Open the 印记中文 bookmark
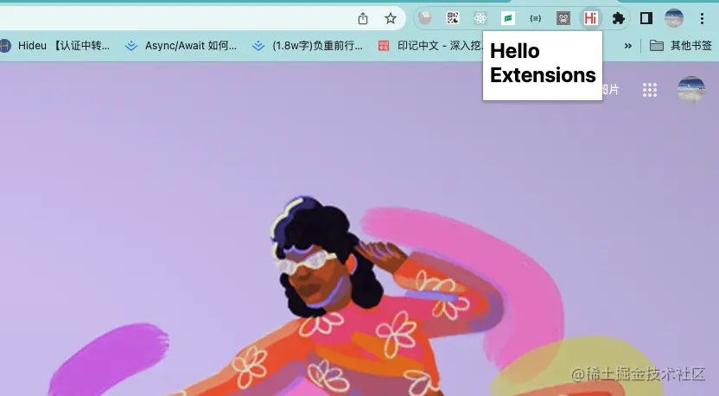 [x=430, y=46]
